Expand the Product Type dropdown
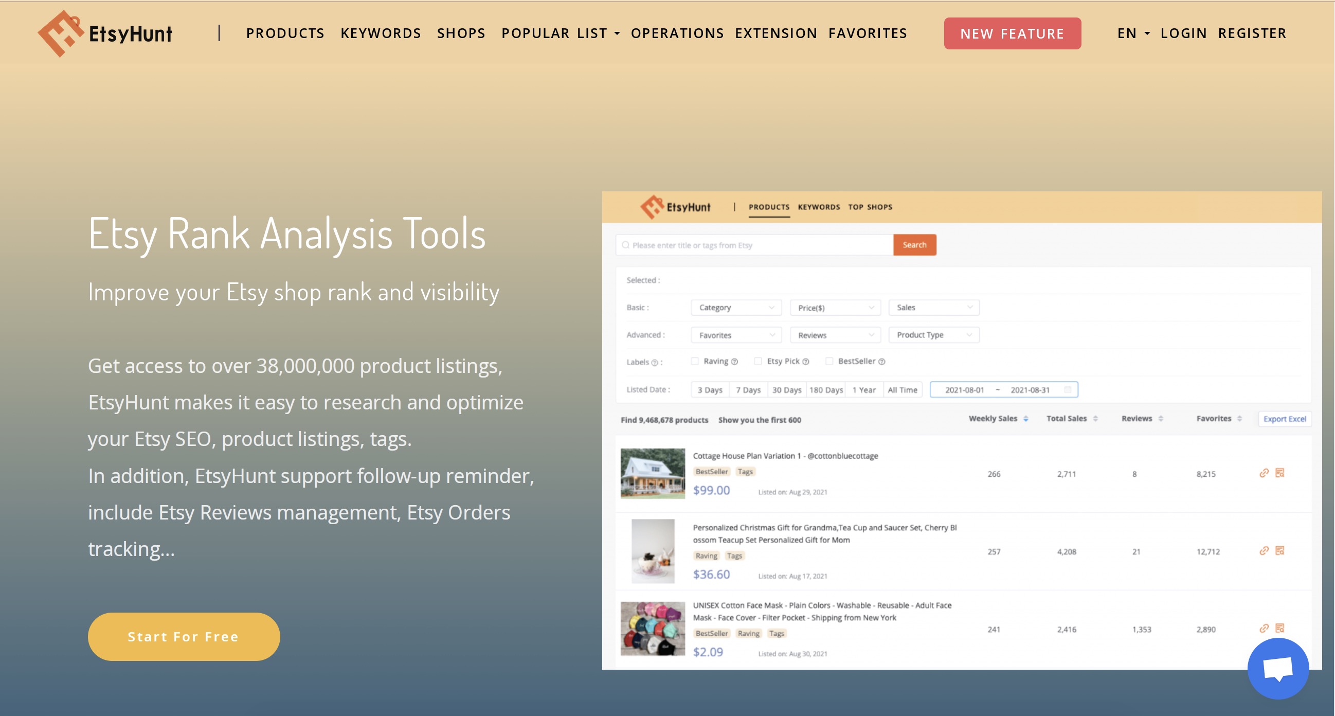This screenshot has height=716, width=1335. point(934,335)
